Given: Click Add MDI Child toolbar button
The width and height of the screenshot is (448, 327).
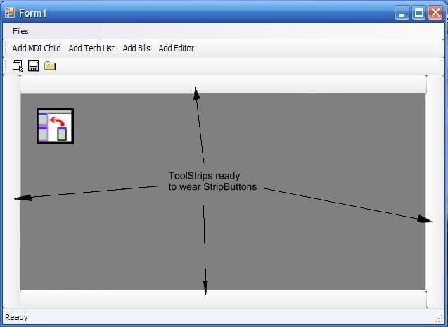Looking at the screenshot, I should 37,49.
